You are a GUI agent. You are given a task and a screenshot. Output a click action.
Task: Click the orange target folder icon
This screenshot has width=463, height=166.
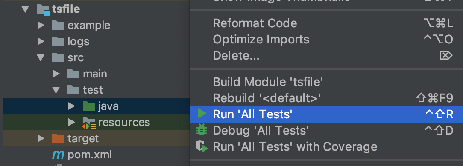click(x=58, y=138)
